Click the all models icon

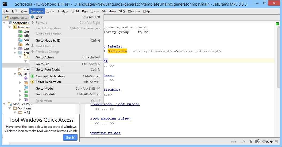click(20, 74)
